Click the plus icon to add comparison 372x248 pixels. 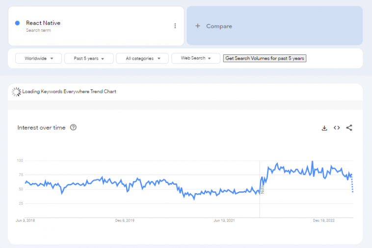198,26
